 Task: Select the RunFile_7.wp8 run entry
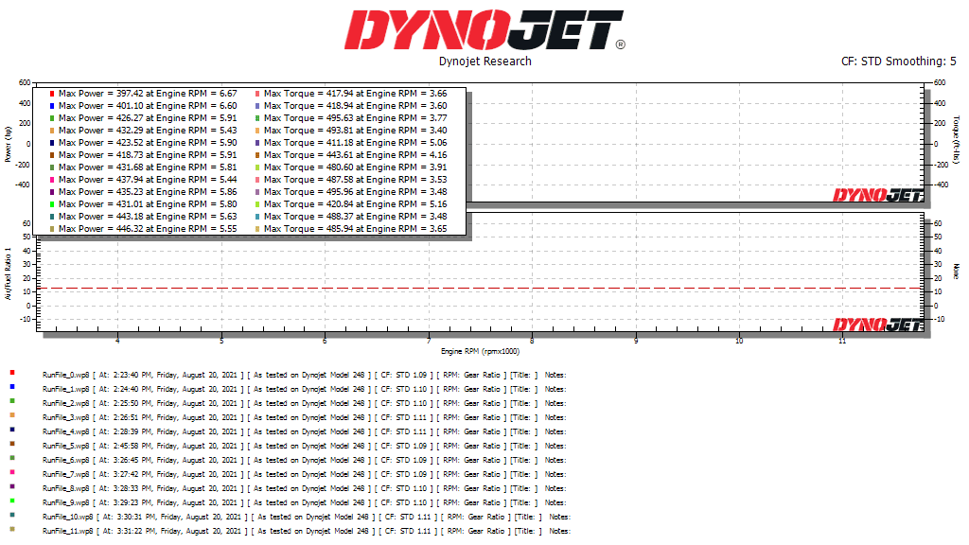click(x=304, y=475)
